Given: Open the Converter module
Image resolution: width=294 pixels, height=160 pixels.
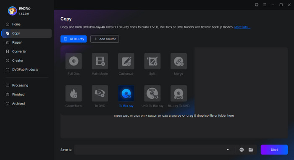Looking at the screenshot, I should coord(26,51).
